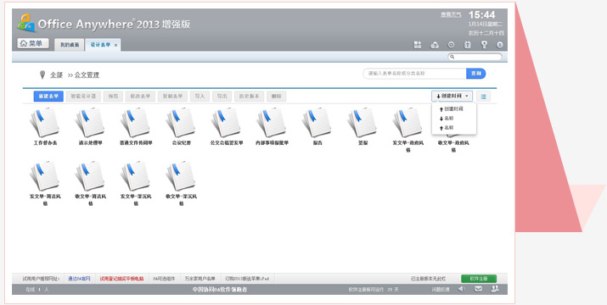Click the 新建表单 button
The height and width of the screenshot is (305, 607).
[x=48, y=97]
